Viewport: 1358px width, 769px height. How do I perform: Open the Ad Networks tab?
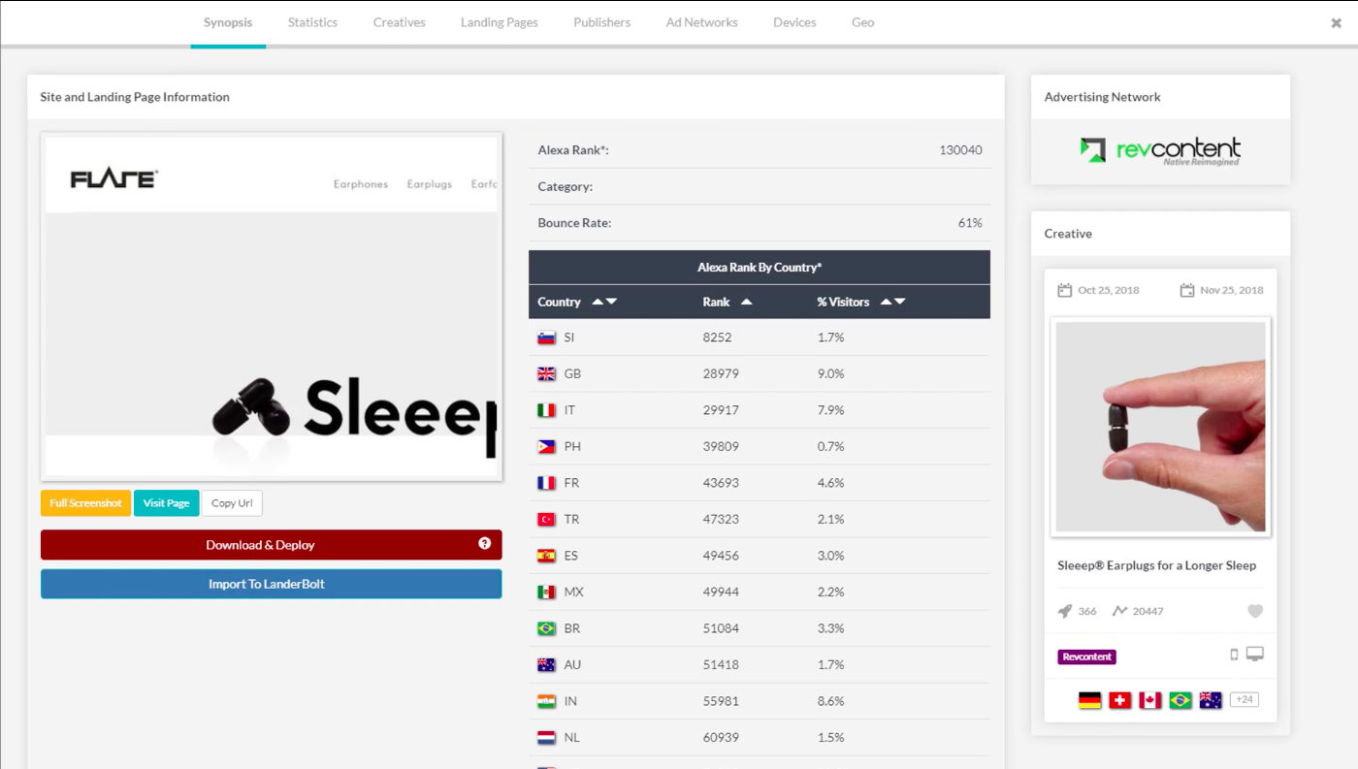701,22
